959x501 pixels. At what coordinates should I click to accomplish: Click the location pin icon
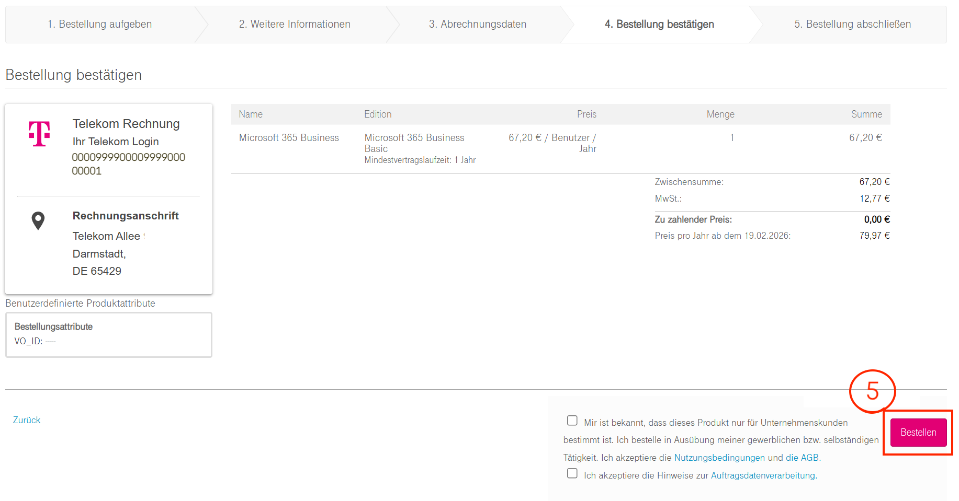(x=38, y=220)
